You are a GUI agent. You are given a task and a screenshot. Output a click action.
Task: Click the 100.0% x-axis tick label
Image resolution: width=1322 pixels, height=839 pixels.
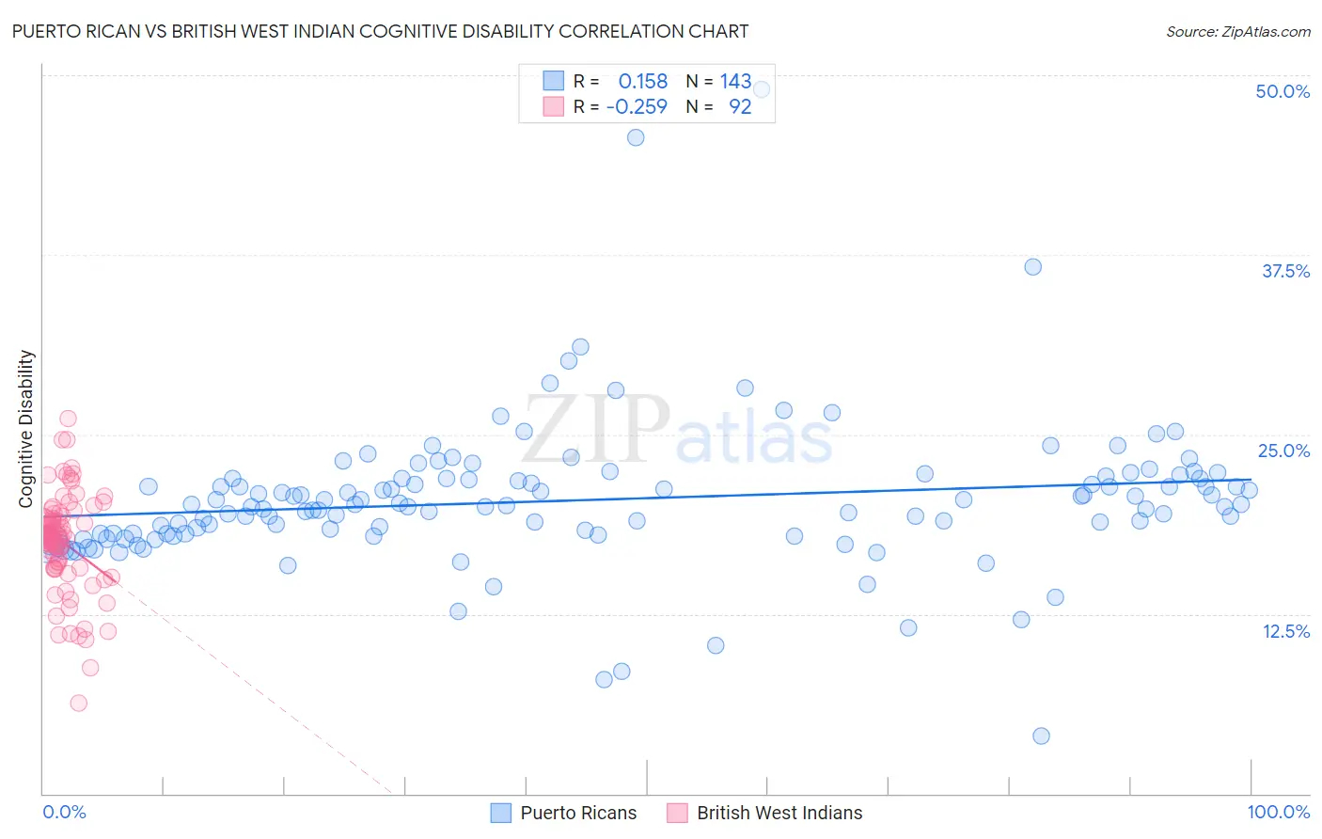1279,812
